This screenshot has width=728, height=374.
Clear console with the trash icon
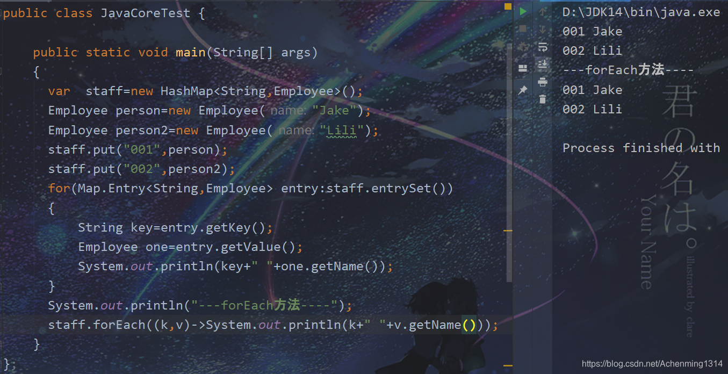(543, 99)
